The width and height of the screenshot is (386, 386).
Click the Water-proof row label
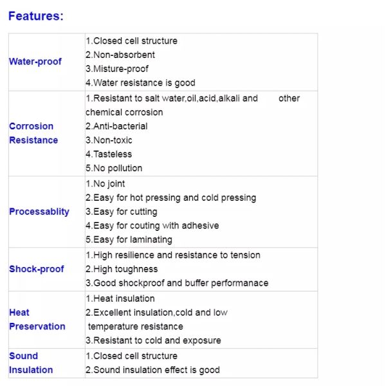[x=35, y=62]
